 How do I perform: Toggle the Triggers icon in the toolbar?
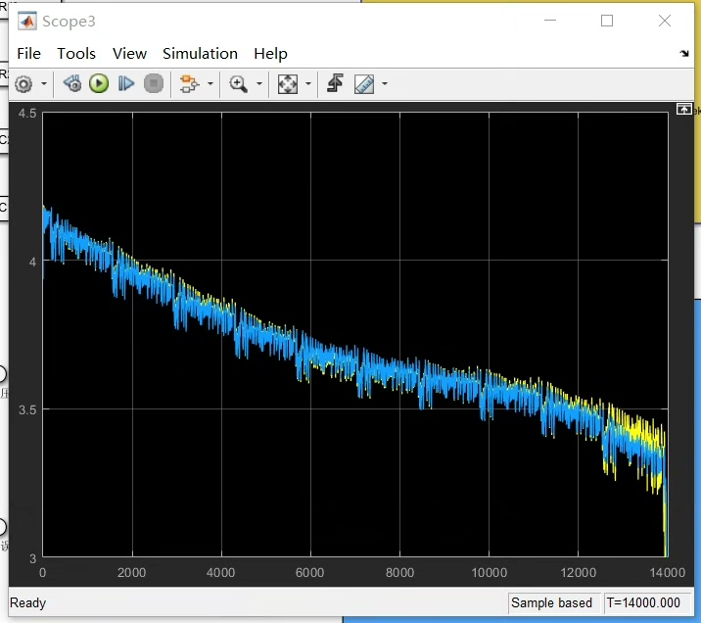(x=335, y=83)
